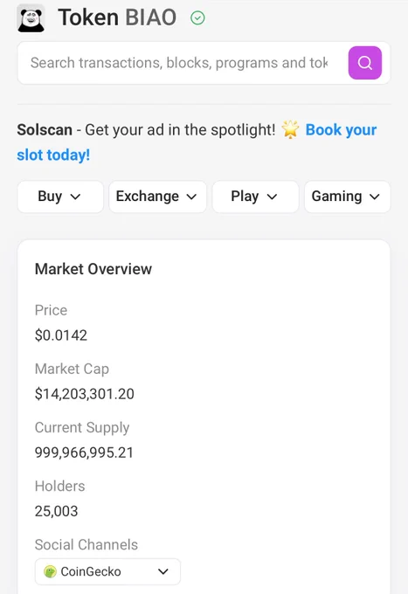The width and height of the screenshot is (408, 594).
Task: Open the 'Book your slot today!' link
Action: coord(197,142)
